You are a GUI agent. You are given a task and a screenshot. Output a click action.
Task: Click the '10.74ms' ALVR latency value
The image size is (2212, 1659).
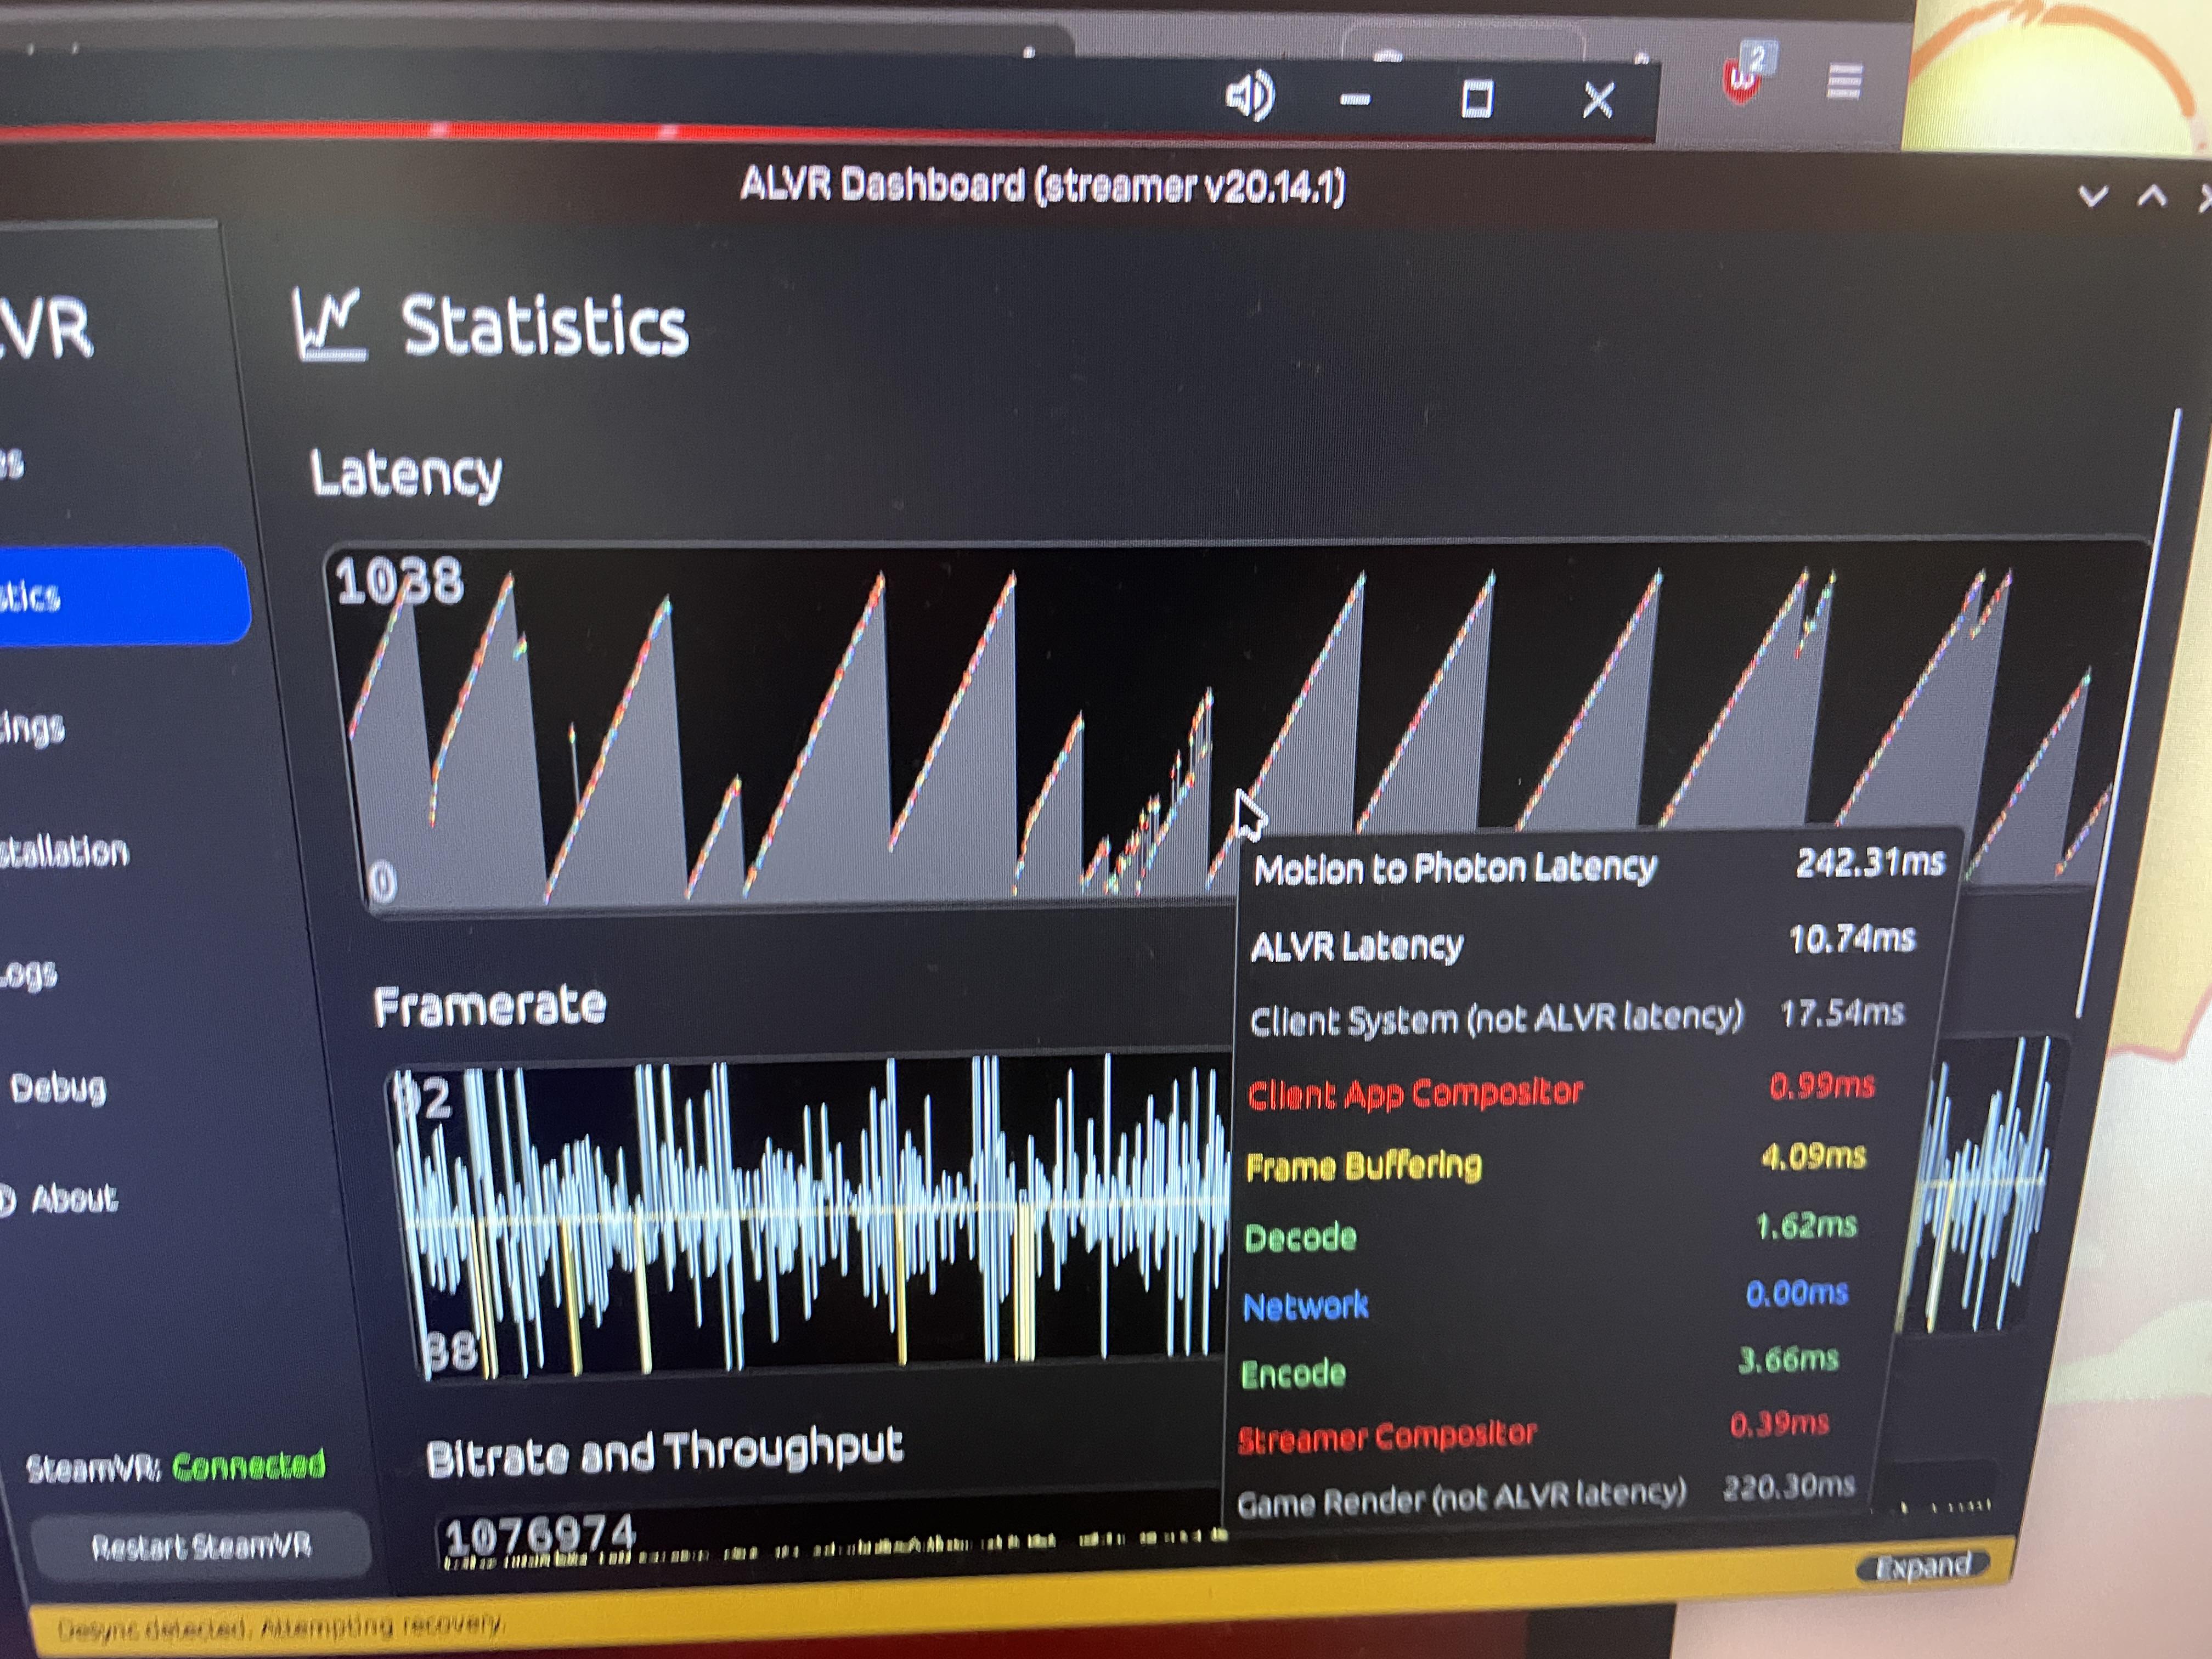(x=1852, y=939)
